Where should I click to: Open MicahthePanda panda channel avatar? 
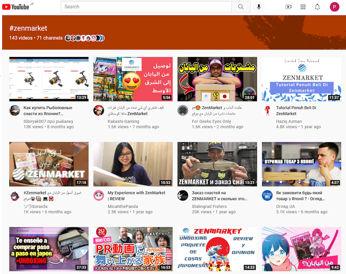(x=98, y=195)
